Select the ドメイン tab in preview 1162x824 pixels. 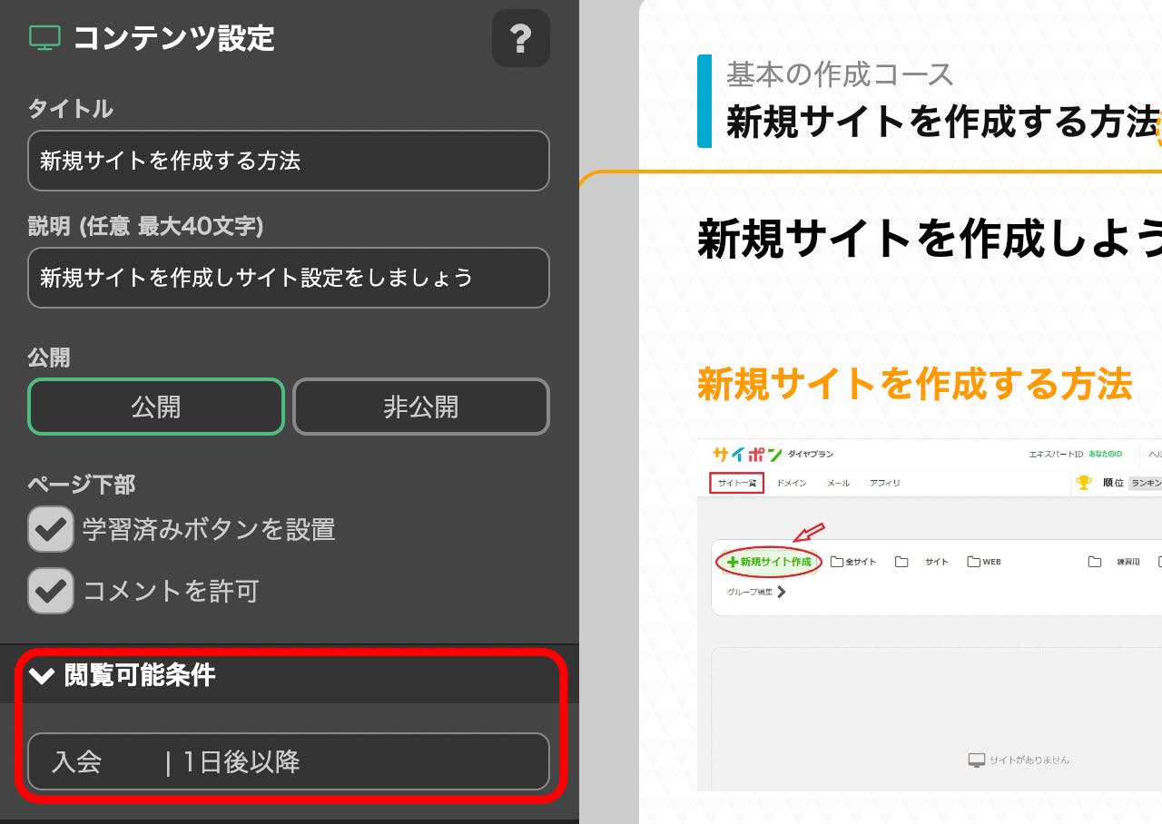(792, 483)
